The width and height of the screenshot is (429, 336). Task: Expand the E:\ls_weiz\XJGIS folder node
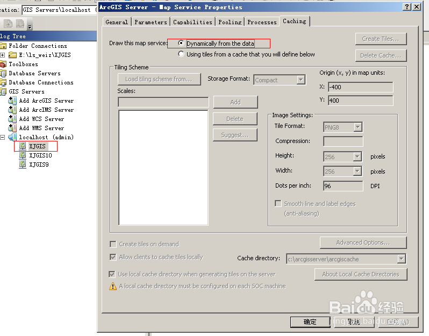click(3, 55)
